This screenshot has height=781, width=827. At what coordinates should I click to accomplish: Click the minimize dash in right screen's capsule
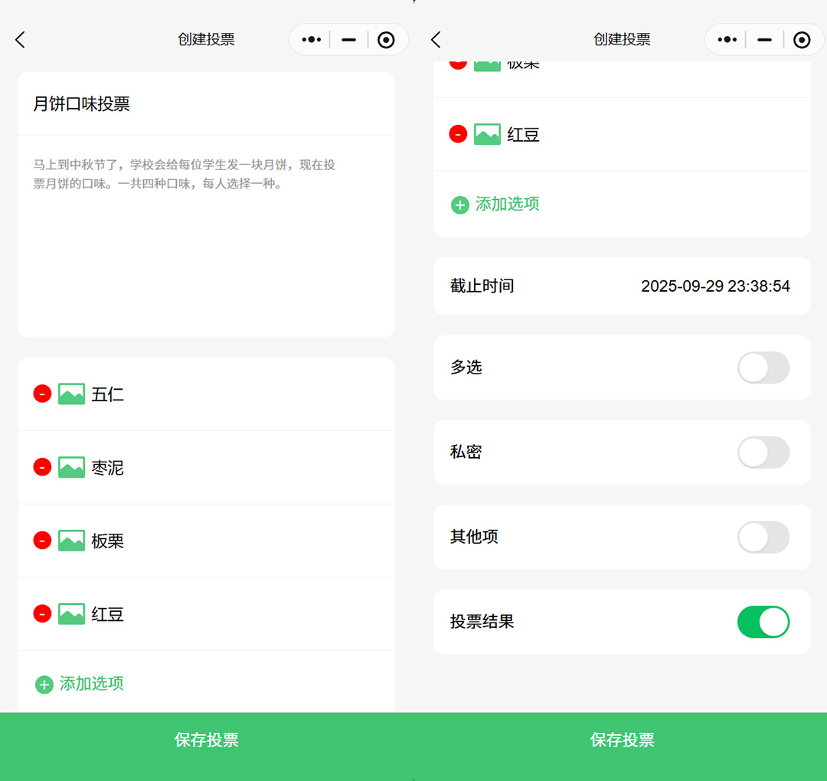click(x=764, y=40)
